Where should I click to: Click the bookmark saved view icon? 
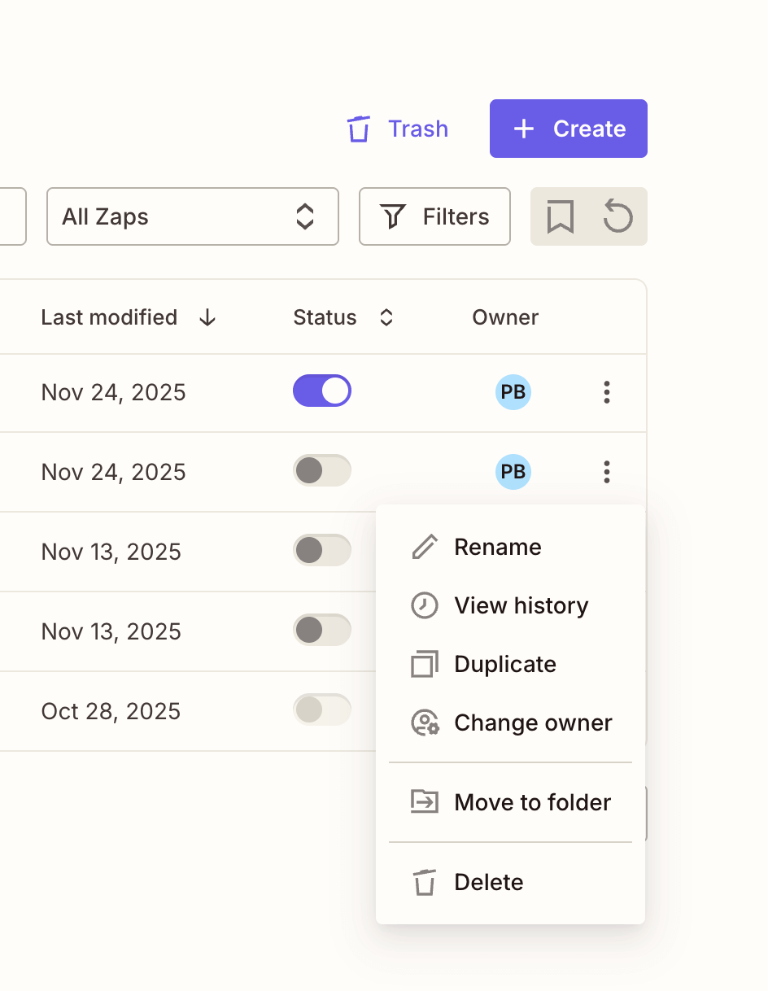[560, 217]
